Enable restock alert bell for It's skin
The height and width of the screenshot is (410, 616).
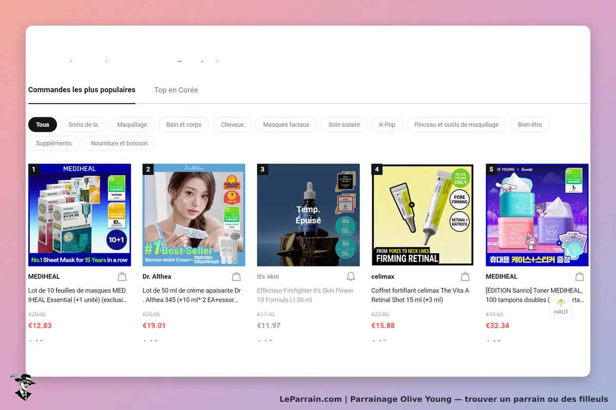click(351, 277)
